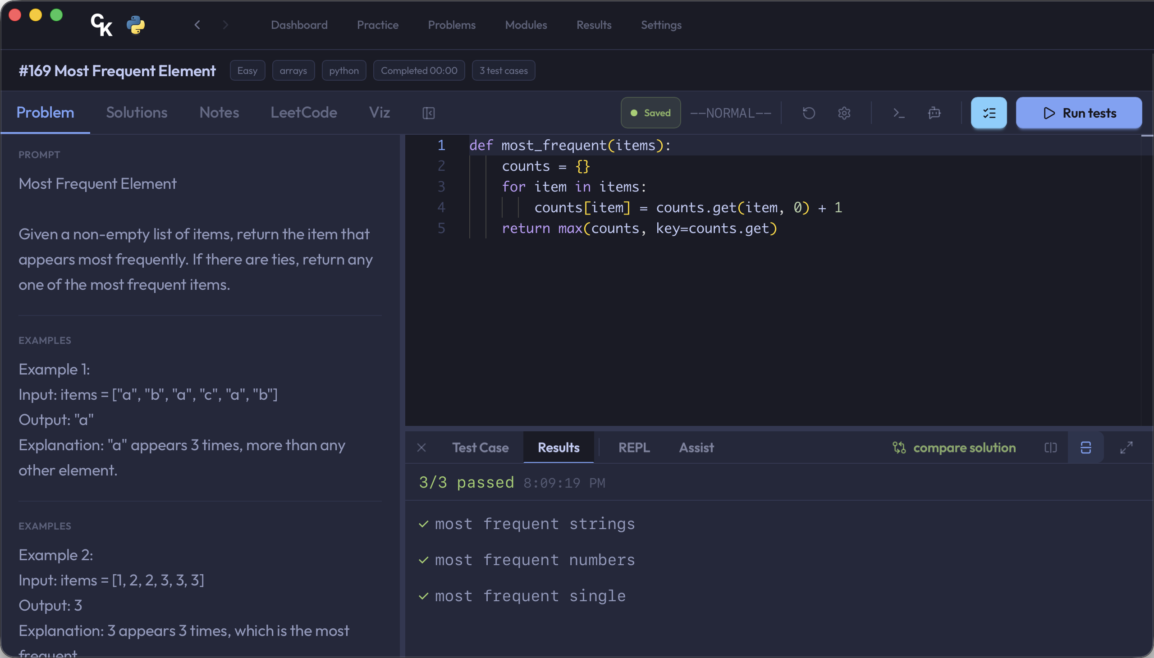1154x658 pixels.
Task: Place cursor on code line 1 def most_frequent
Action: click(570, 146)
